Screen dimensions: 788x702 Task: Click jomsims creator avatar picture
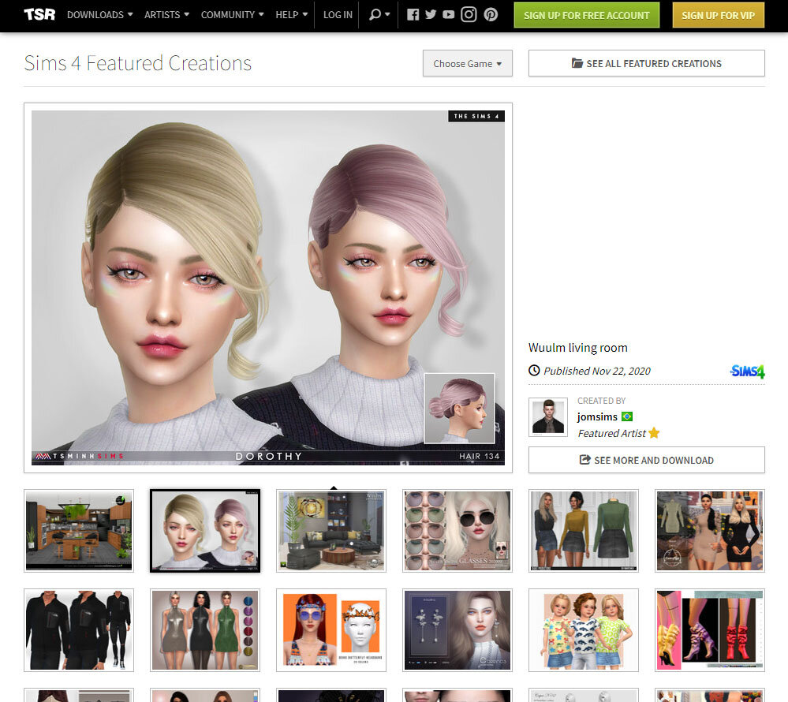548,416
